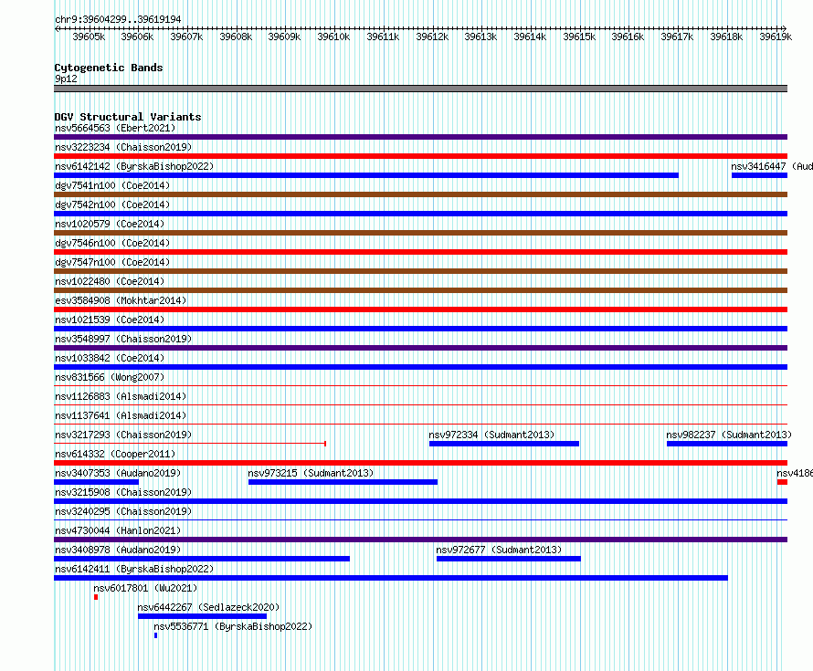Screen dimensions: 813x671
Task: Select the thin red line under nsv3217293
Action: pos(190,444)
